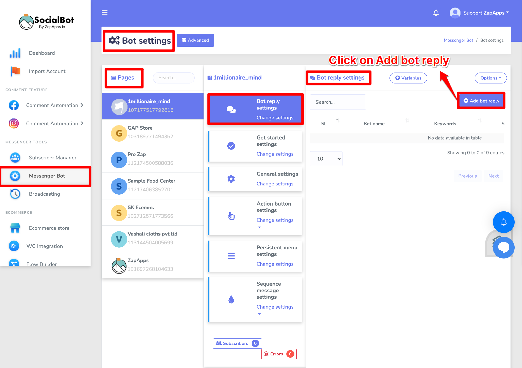Click the Variables button
The width and height of the screenshot is (522, 368).
point(408,78)
